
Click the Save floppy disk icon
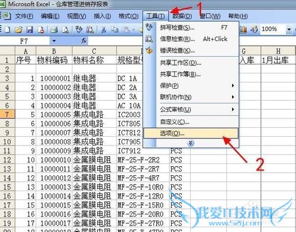(x=30, y=30)
